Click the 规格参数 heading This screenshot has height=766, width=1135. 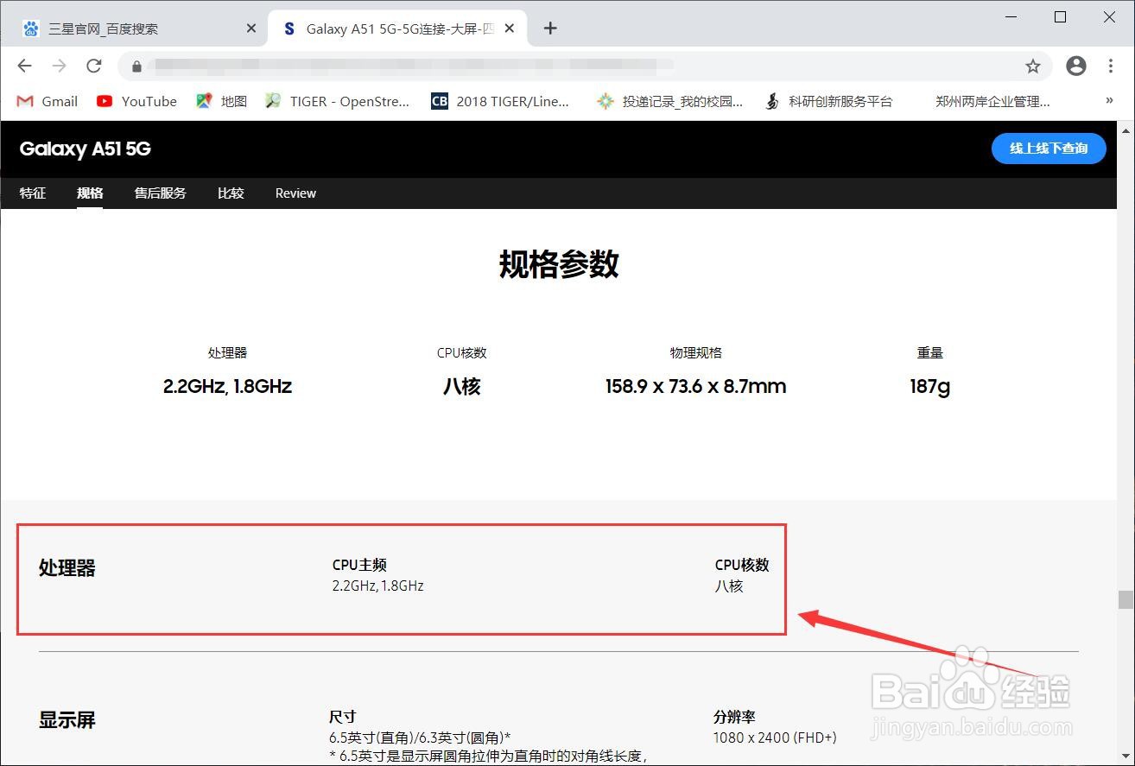click(559, 264)
